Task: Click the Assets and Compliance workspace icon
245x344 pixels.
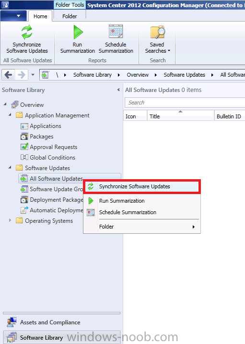Action: [12, 322]
